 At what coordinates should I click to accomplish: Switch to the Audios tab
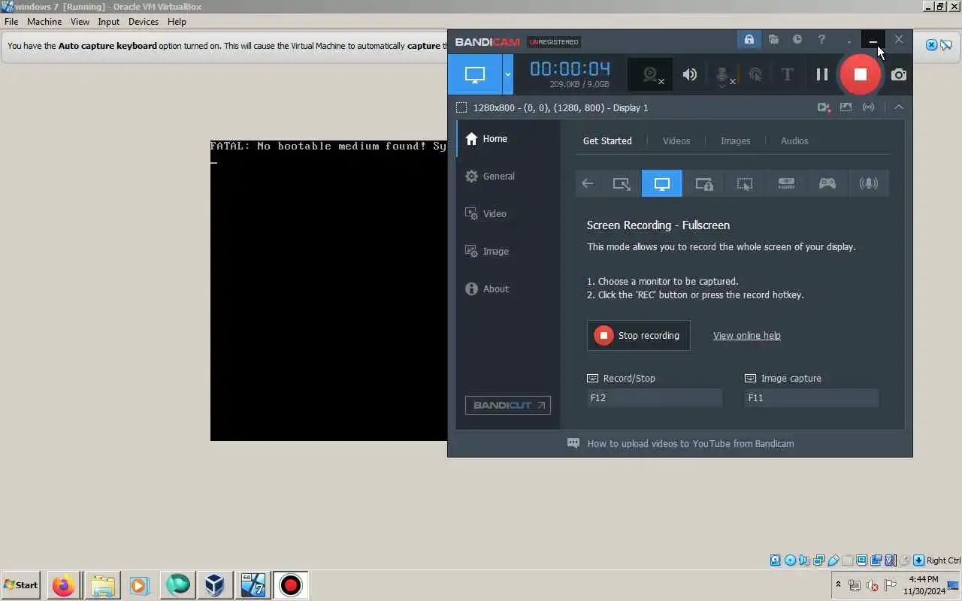click(794, 140)
